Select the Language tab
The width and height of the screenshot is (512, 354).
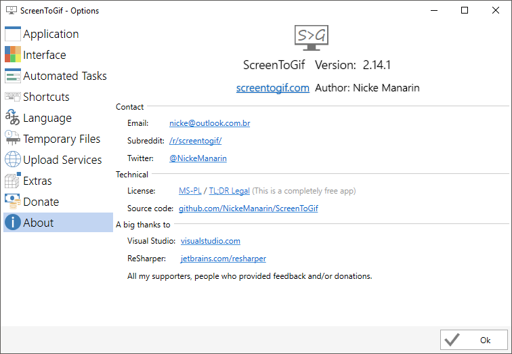tap(58, 118)
